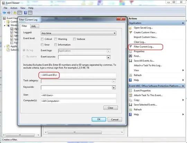This screenshot has width=187, height=143.
Task: Click the Back arrow toolbar icon
Action: point(5,13)
